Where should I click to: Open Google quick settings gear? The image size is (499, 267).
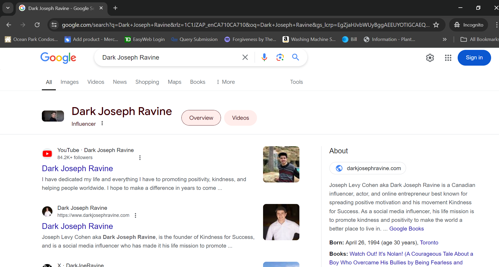click(430, 58)
